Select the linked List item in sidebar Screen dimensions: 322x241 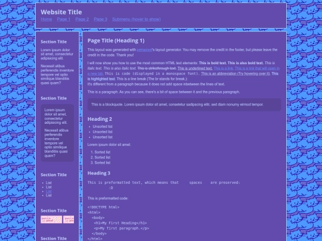tap(49, 192)
